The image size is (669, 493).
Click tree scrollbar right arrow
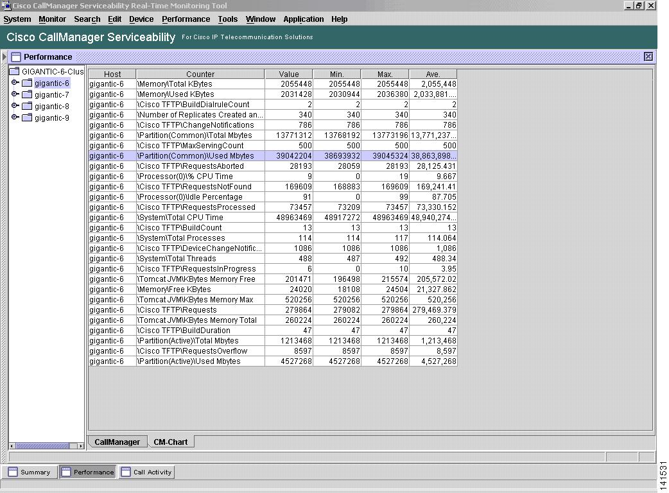click(81, 446)
